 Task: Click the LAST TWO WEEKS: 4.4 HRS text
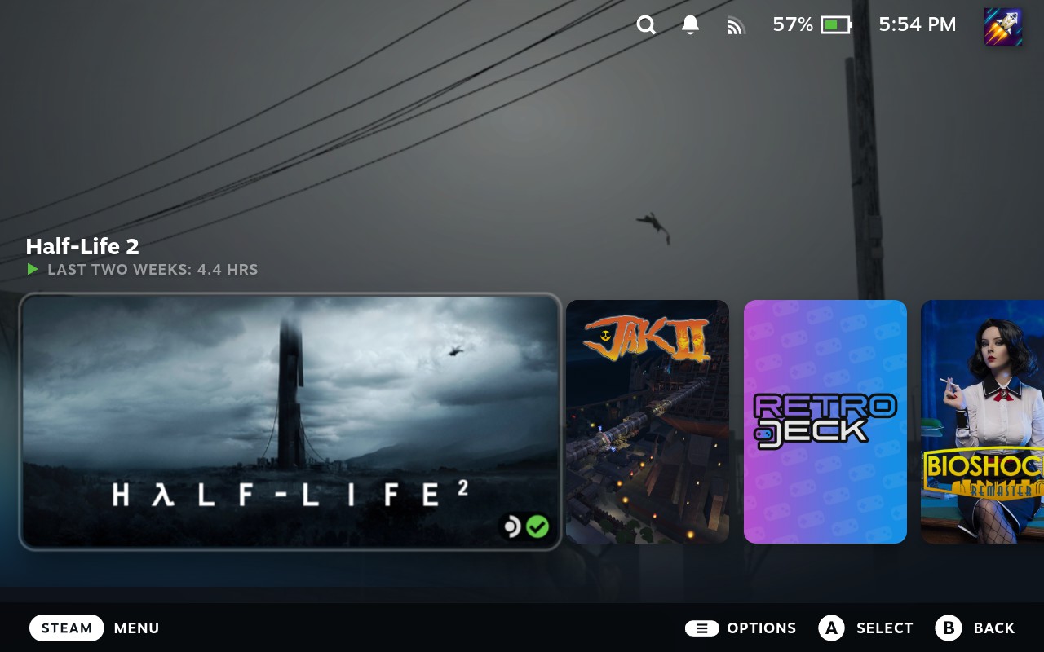tap(153, 269)
